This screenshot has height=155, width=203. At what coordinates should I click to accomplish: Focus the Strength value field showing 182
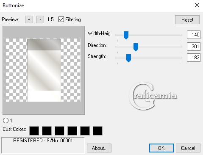(194, 58)
